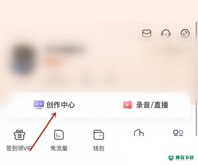Click the purple monitor 创作中心 icon

tap(39, 105)
